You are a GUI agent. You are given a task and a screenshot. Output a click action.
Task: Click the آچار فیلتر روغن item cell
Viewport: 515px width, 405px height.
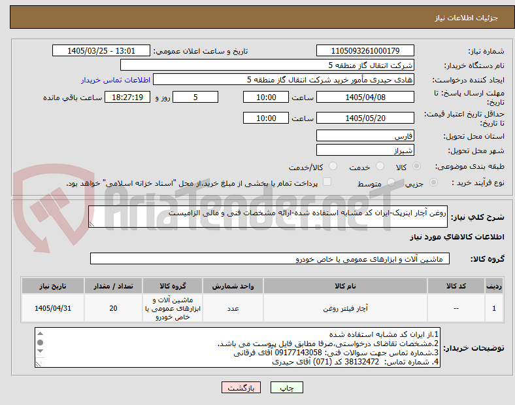click(345, 308)
